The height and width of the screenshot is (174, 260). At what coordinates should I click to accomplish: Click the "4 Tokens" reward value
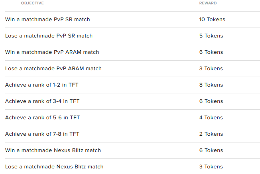(x=211, y=118)
